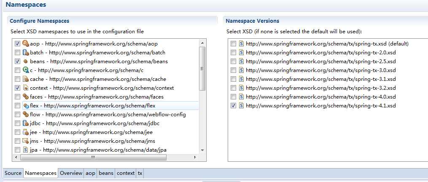Click the jms namespace icon
This screenshot has height=182, width=428.
click(x=26, y=141)
